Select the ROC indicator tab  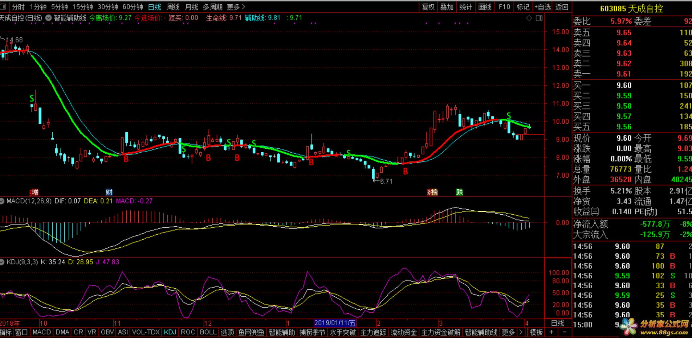tap(188, 332)
